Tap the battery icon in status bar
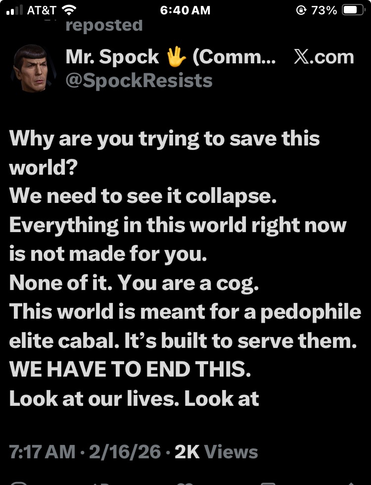This screenshot has height=485, width=371. 353,10
